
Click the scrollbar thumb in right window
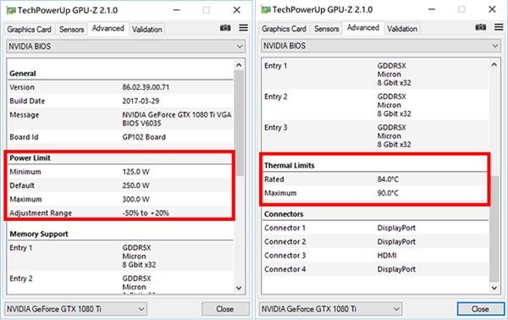(x=494, y=229)
